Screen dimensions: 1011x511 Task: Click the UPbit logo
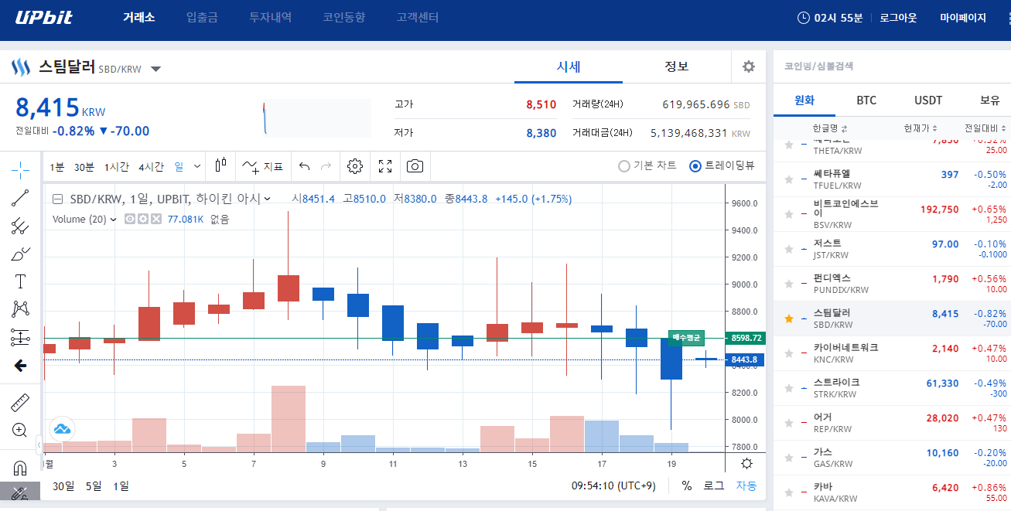coord(44,18)
